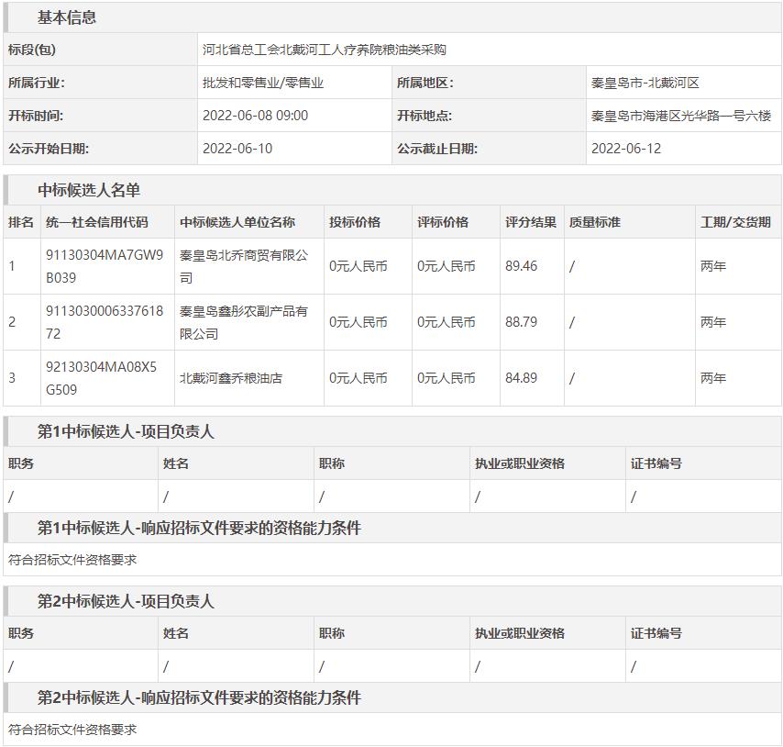Click company name 秦皇岛北乔商贸有限公司
The image size is (783, 747).
[244, 266]
